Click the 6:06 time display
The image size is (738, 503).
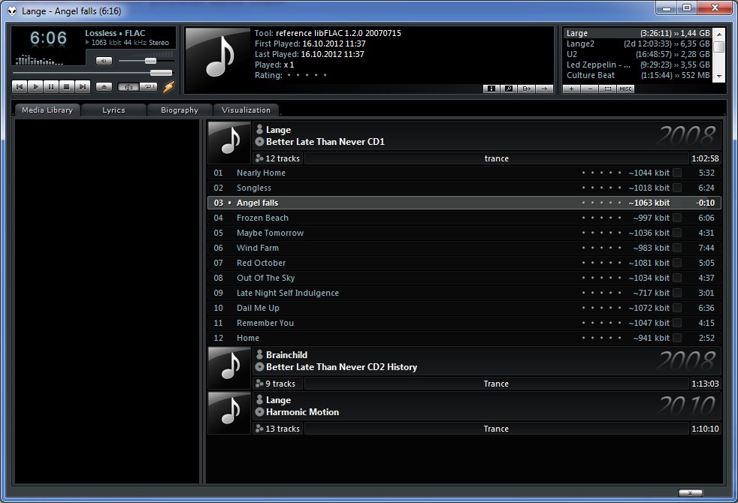pyautogui.click(x=49, y=38)
